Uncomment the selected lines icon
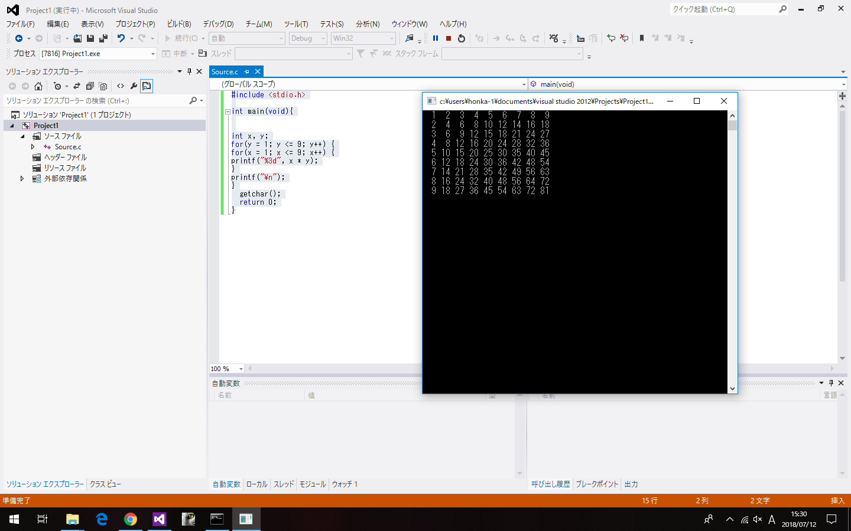851x531 pixels. [624, 38]
